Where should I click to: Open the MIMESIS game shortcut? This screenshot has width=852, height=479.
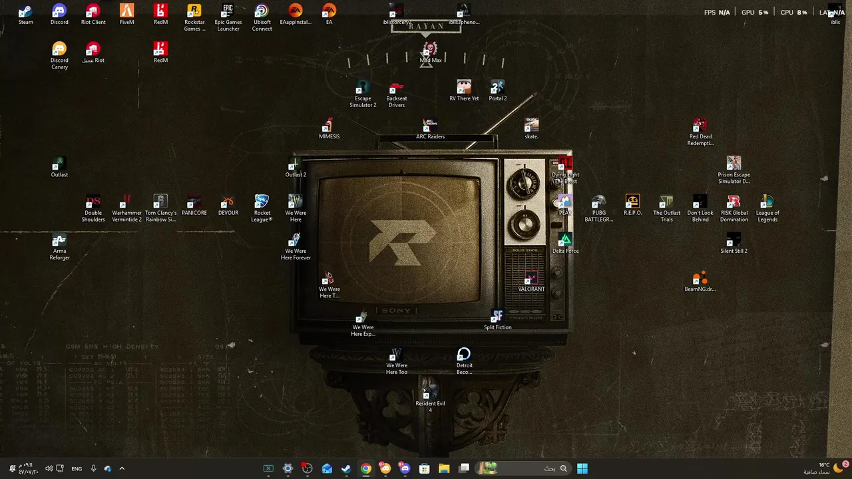329,129
